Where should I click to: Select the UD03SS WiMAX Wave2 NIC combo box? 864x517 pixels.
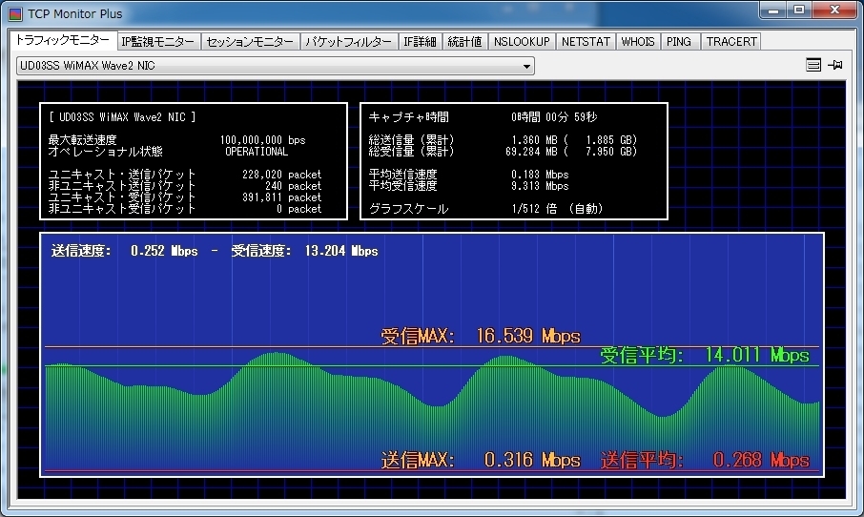[x=267, y=66]
